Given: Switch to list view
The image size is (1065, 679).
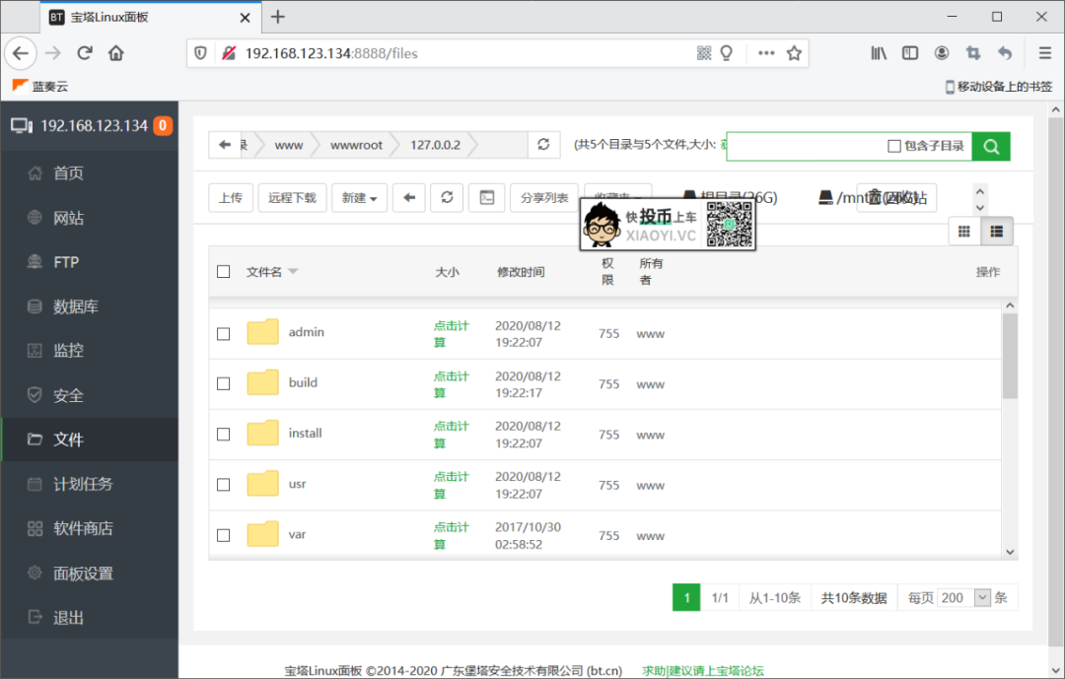Looking at the screenshot, I should click(x=996, y=232).
